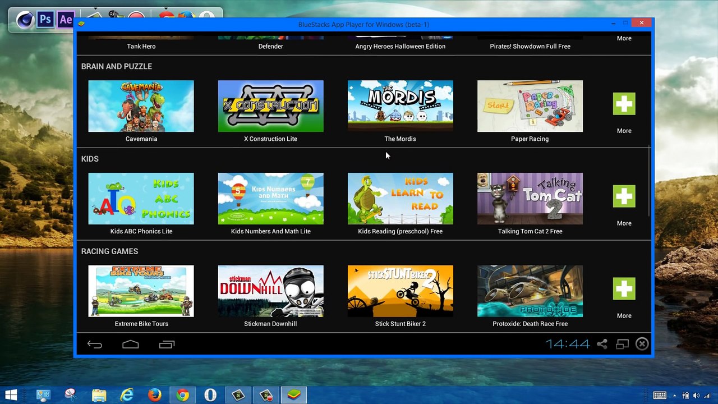Switch to BlueStacks in the taskbar

294,395
